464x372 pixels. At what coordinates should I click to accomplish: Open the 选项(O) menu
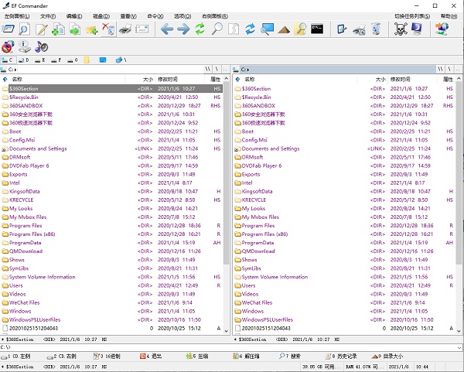coord(181,15)
